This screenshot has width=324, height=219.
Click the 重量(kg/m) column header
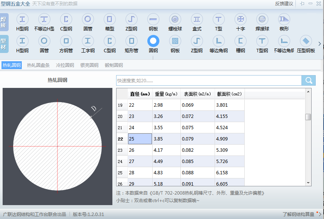(x=167, y=94)
